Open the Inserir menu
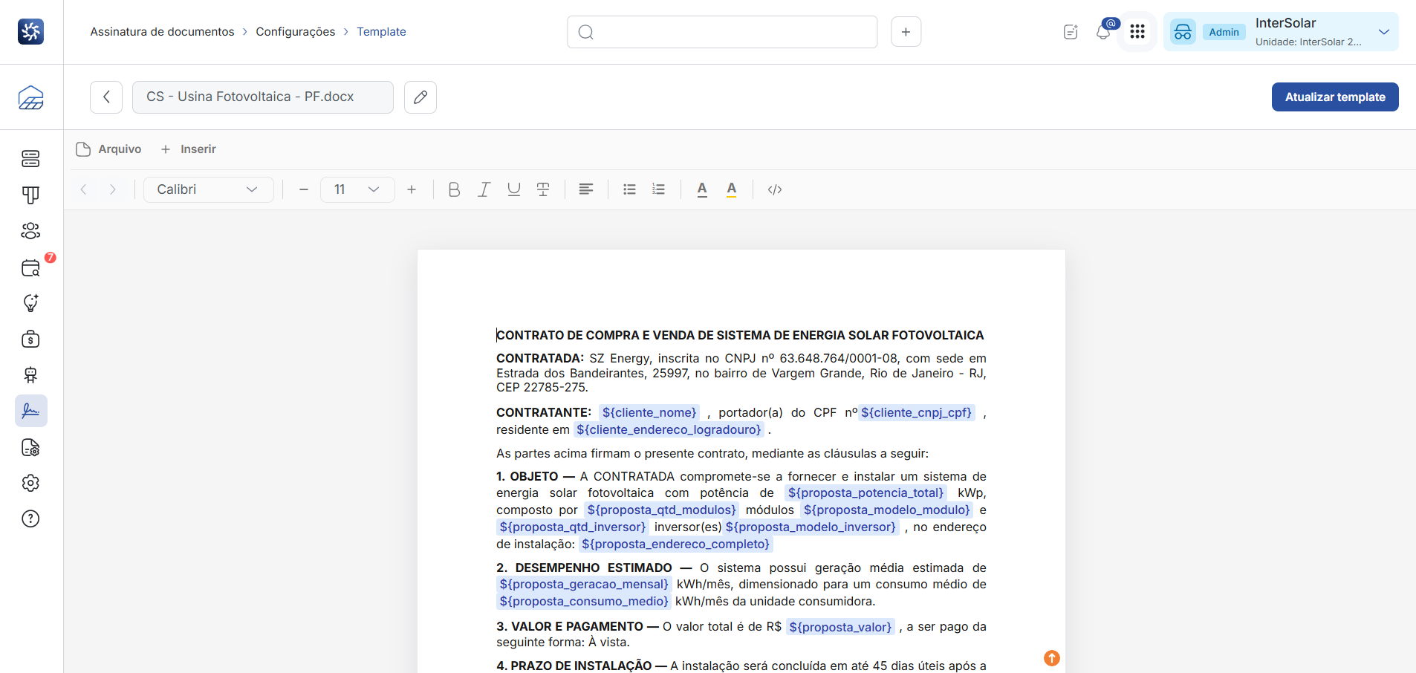This screenshot has width=1416, height=673. coord(189,149)
